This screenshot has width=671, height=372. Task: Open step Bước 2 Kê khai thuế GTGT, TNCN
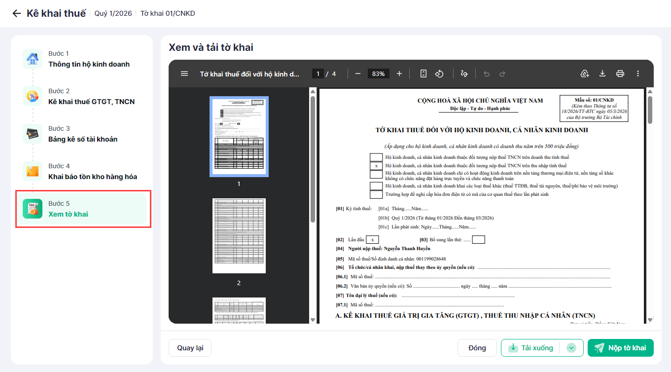[x=82, y=96]
